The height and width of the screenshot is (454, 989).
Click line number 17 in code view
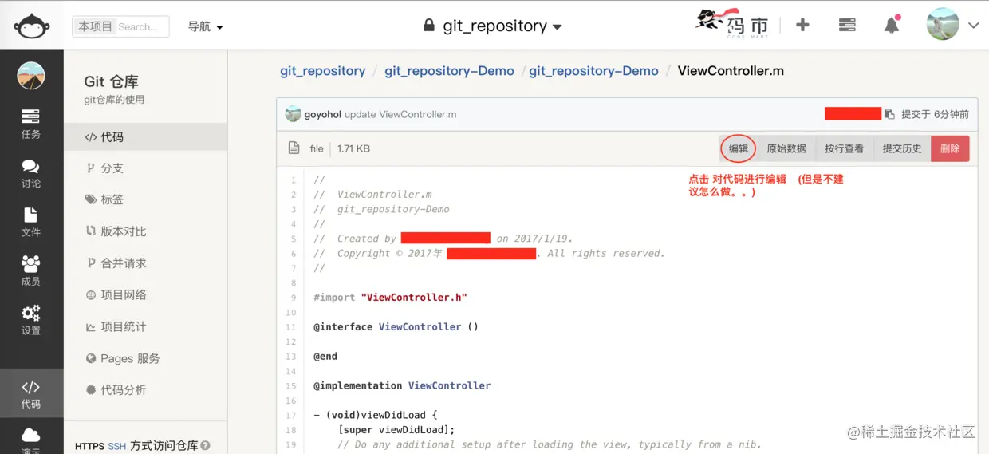pyautogui.click(x=291, y=416)
